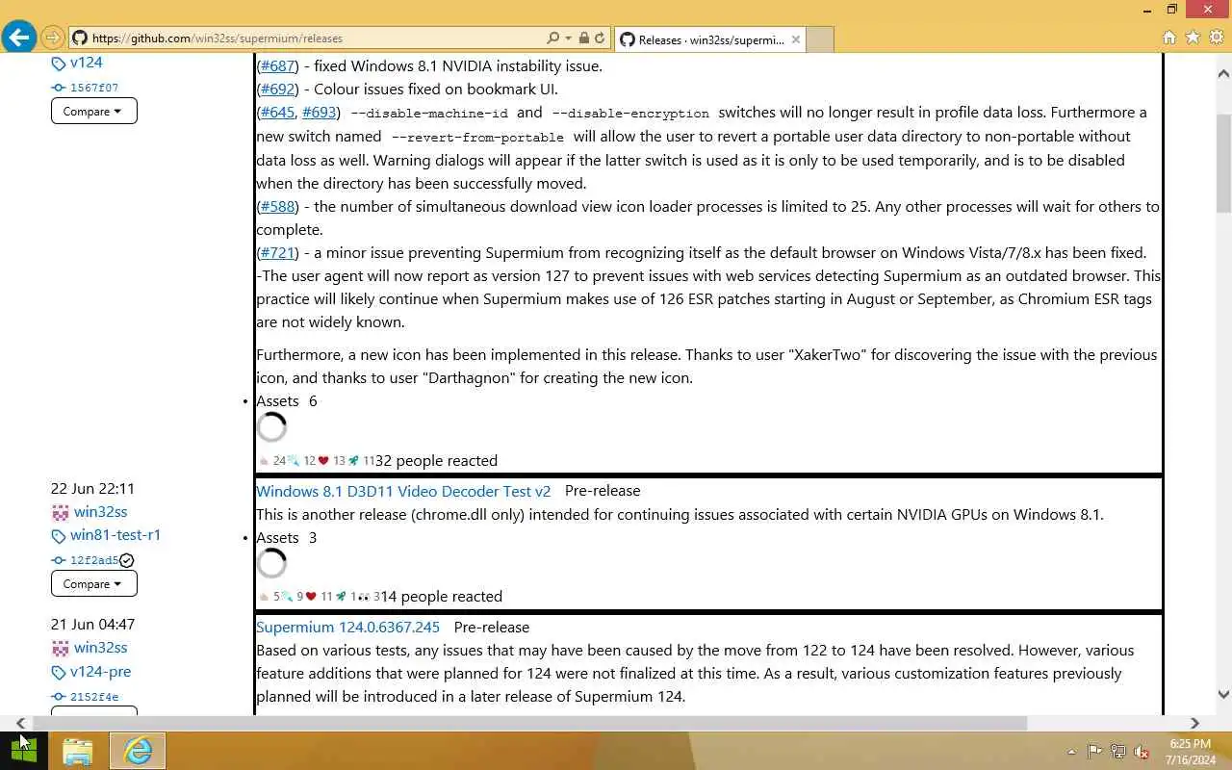Open commit 1567f07

[93, 88]
